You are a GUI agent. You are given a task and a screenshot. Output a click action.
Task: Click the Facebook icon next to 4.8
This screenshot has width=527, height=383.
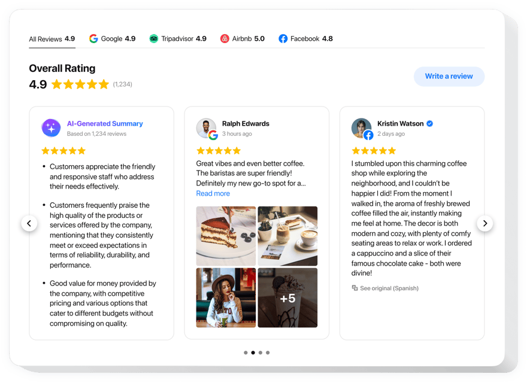pyautogui.click(x=282, y=38)
